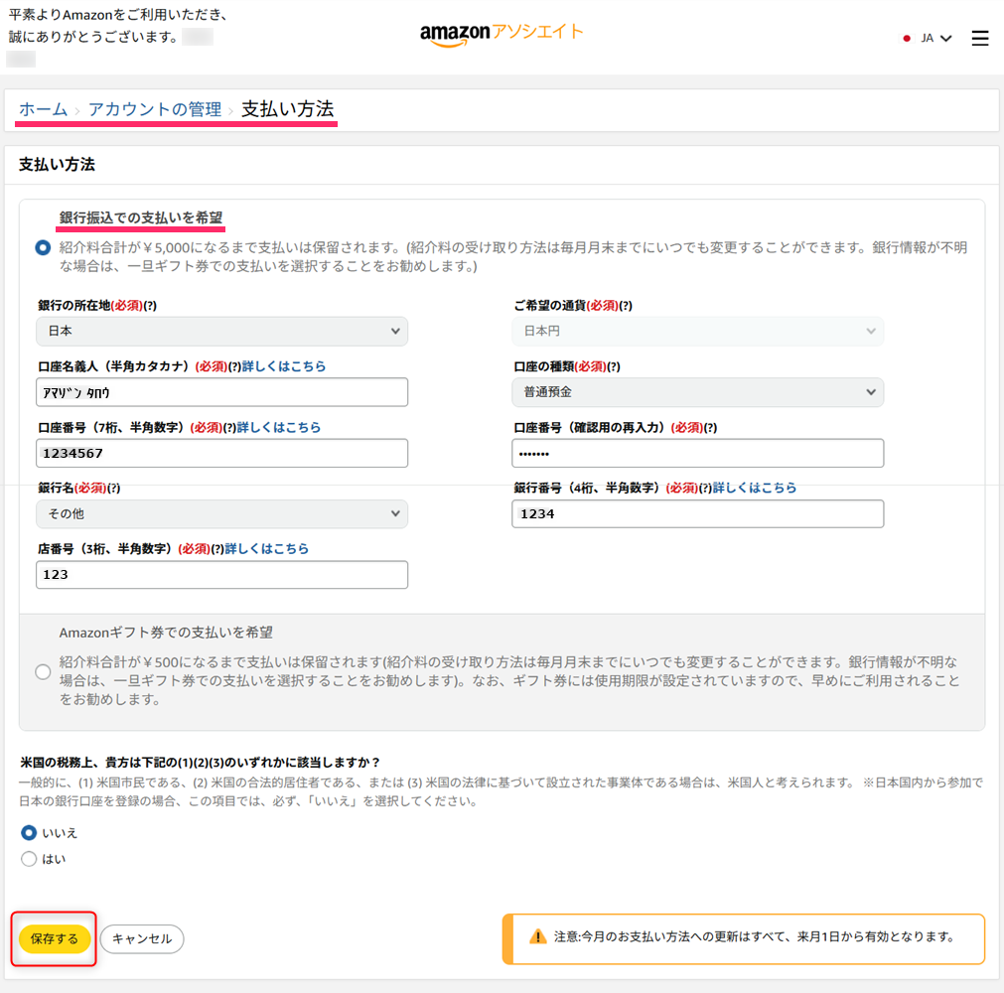Click the 銀行振込での支払いを希望 option label
Screen dimensions: 1004x993
click(x=141, y=217)
